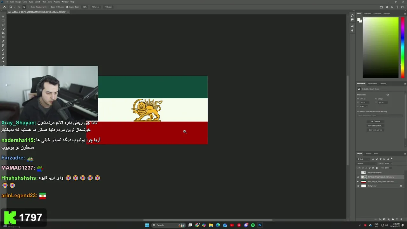Screen dimensions: 407x229
Task: Reset transform icon in Properties
Action: click(x=387, y=94)
